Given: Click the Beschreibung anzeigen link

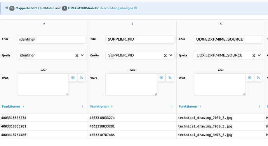Looking at the screenshot, I should (116, 8).
